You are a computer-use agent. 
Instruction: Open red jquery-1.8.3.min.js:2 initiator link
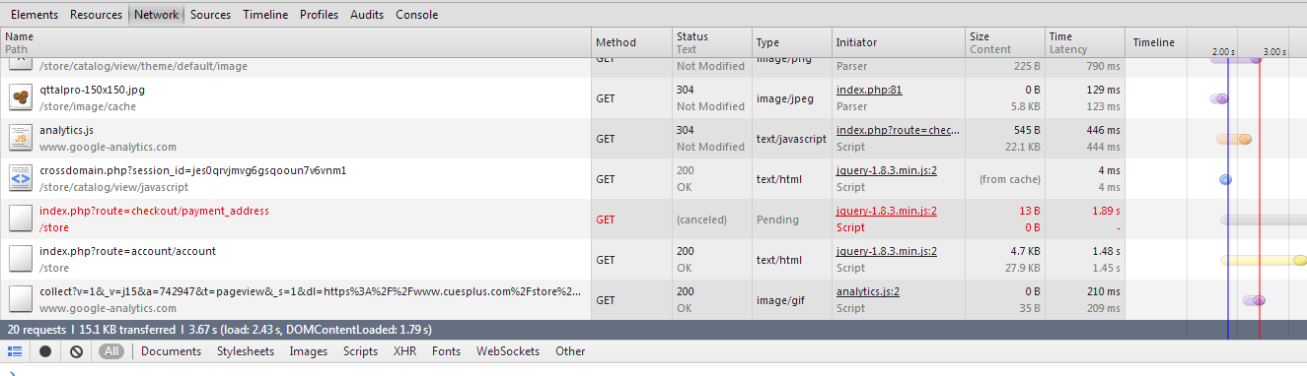coord(887,211)
